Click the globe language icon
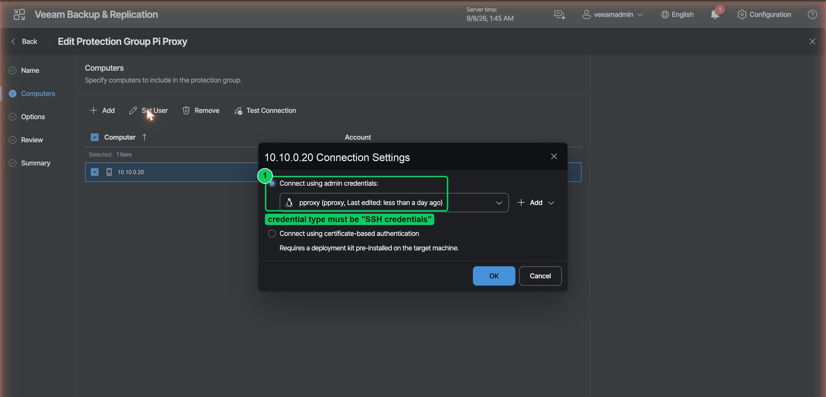Image resolution: width=826 pixels, height=397 pixels. tap(665, 15)
